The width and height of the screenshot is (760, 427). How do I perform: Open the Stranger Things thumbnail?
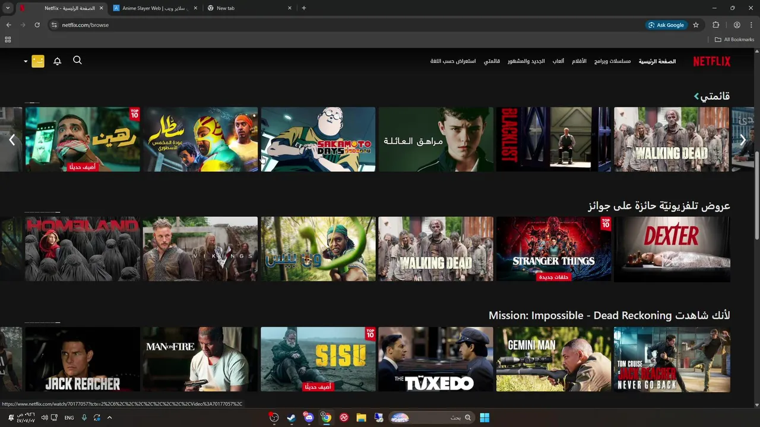[553, 249]
